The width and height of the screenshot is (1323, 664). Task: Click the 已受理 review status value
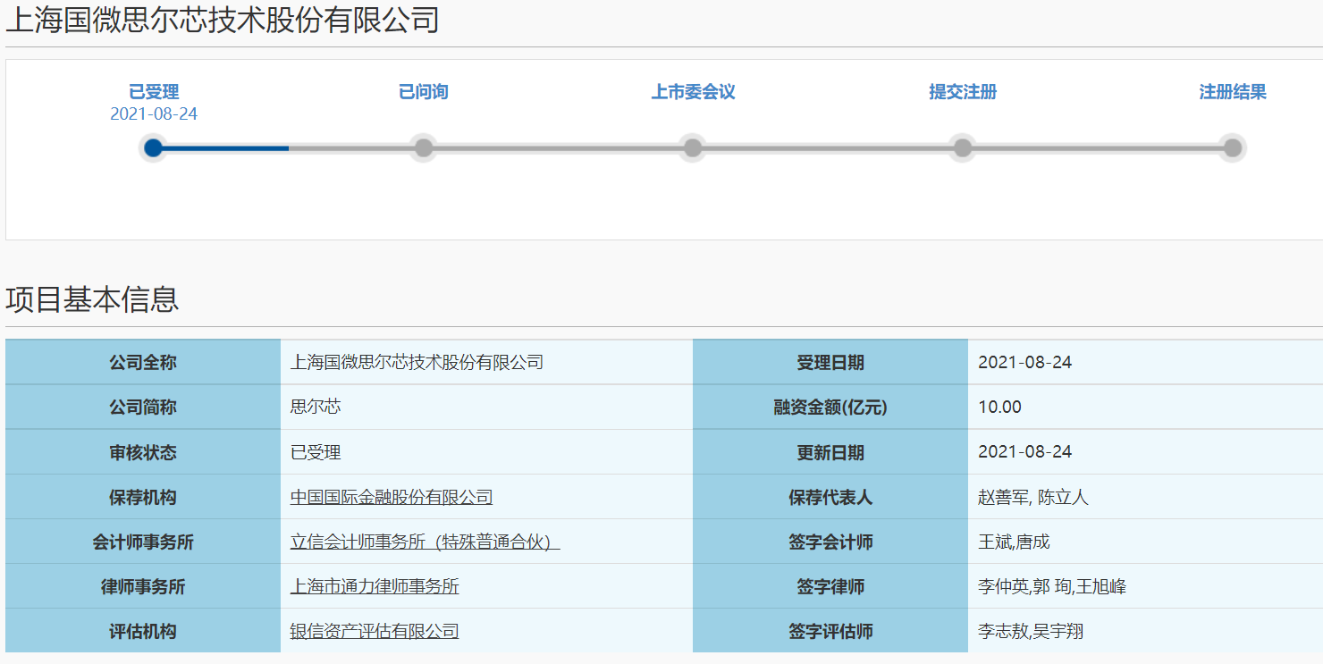click(x=316, y=452)
